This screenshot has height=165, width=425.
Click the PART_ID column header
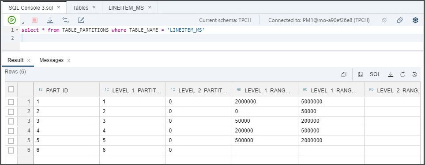point(67,90)
